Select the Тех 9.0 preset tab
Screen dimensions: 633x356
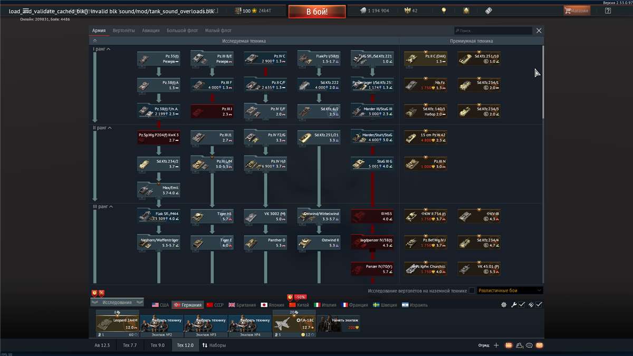[158, 345]
